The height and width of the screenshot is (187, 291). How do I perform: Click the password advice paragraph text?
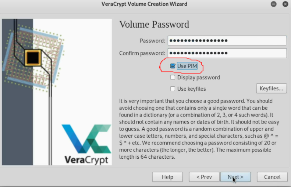(x=199, y=129)
